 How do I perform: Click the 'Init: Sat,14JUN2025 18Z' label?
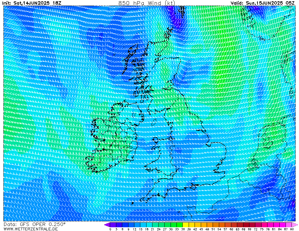[x=32, y=3]
